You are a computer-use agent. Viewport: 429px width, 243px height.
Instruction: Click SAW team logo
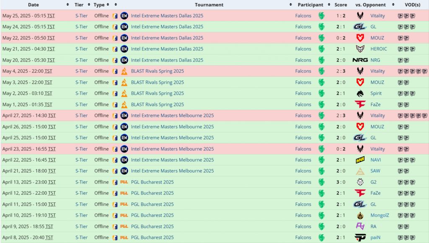[x=360, y=171]
